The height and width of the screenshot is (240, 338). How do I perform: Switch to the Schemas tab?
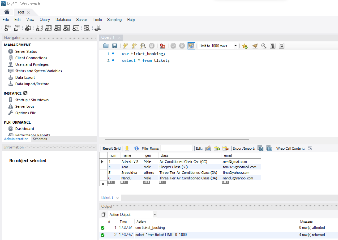point(40,139)
